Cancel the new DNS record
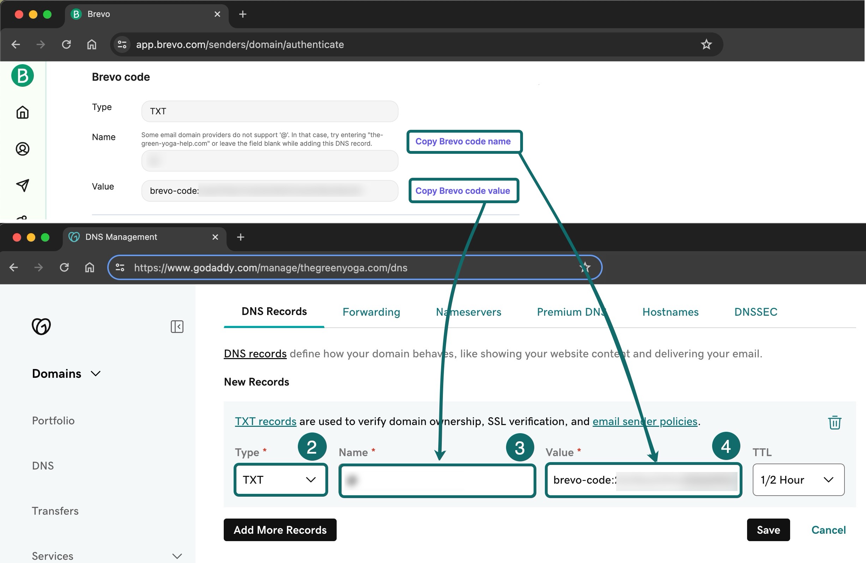The image size is (866, 563). (x=828, y=530)
